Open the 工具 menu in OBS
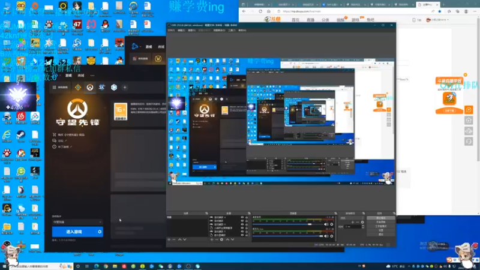 pyautogui.click(x=232, y=31)
